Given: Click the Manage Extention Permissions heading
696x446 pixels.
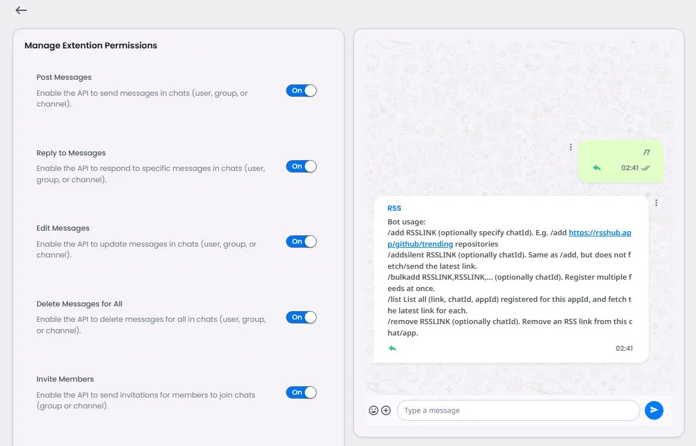Looking at the screenshot, I should click(91, 46).
